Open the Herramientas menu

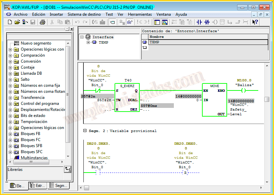coord(140,14)
